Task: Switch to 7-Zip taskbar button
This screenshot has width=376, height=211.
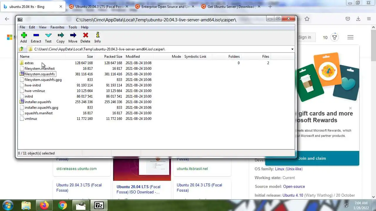Action: point(99,205)
